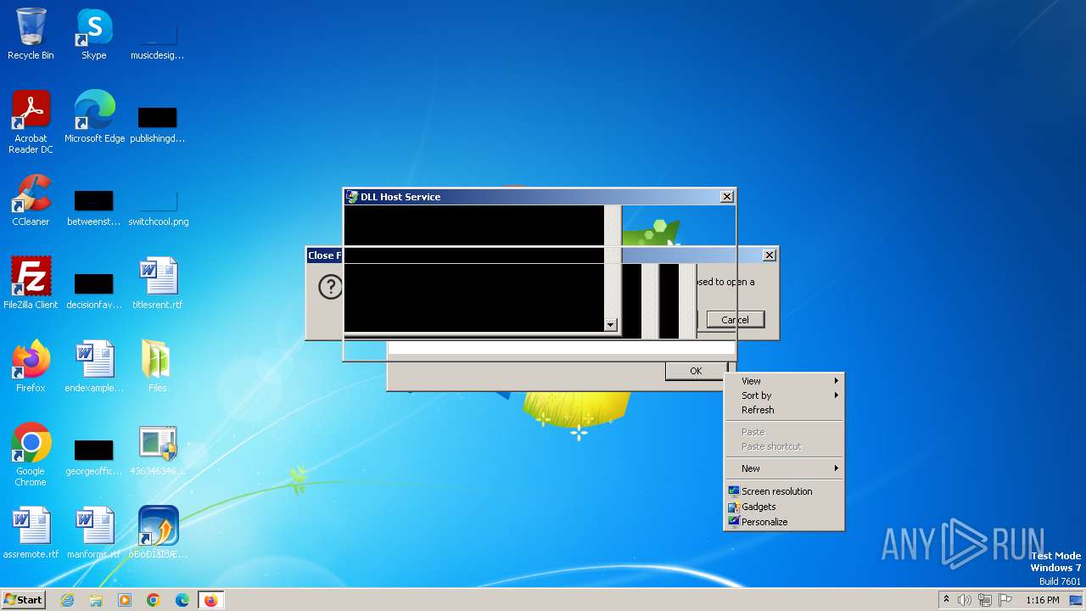
Task: Select the blue arrow application shortcut
Action: [x=158, y=533]
